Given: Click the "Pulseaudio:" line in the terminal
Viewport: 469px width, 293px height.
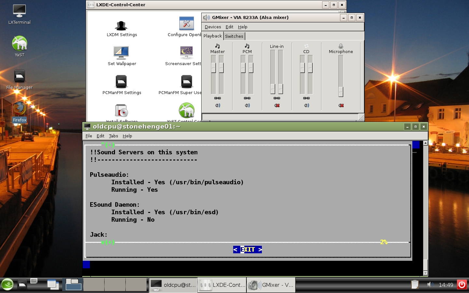Looking at the screenshot, I should pos(109,174).
